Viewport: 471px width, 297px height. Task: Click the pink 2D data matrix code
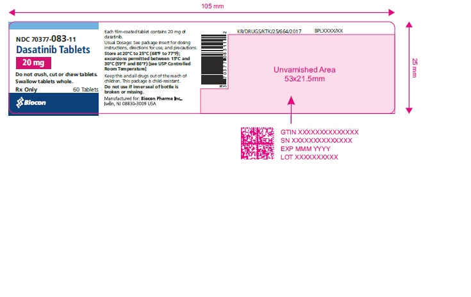point(256,144)
